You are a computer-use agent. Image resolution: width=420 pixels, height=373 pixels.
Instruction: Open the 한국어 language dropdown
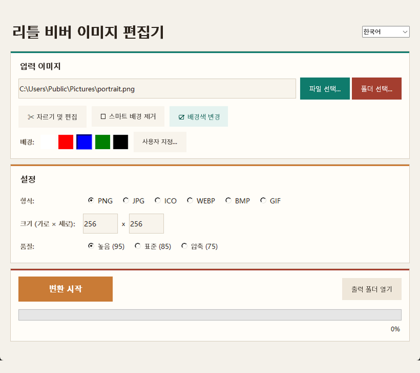(385, 32)
